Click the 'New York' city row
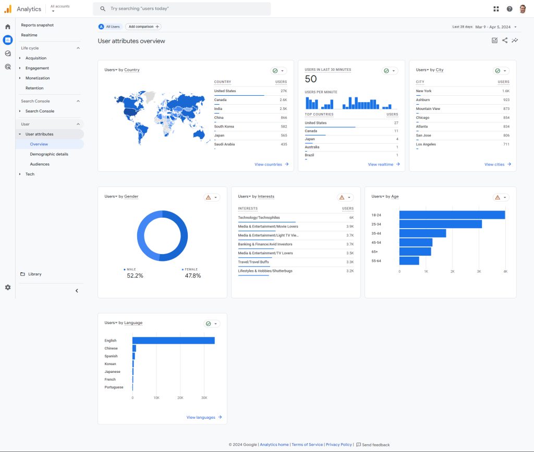 click(463, 91)
